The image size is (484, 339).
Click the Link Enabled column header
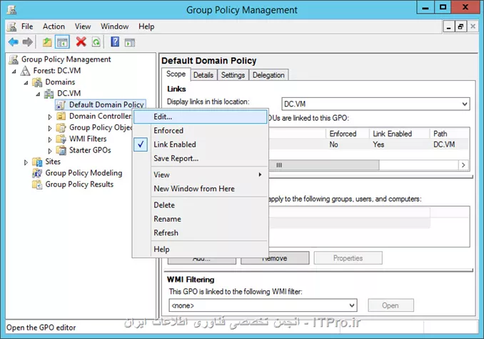pos(399,134)
